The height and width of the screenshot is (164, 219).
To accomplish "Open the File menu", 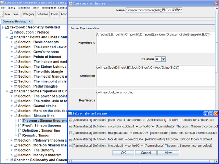I will (3, 8).
